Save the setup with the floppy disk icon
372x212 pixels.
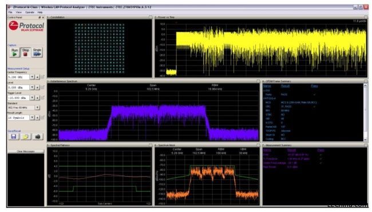(14, 137)
